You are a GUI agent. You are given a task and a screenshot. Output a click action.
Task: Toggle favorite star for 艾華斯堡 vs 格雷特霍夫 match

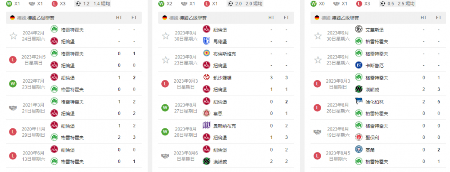coord(318,36)
